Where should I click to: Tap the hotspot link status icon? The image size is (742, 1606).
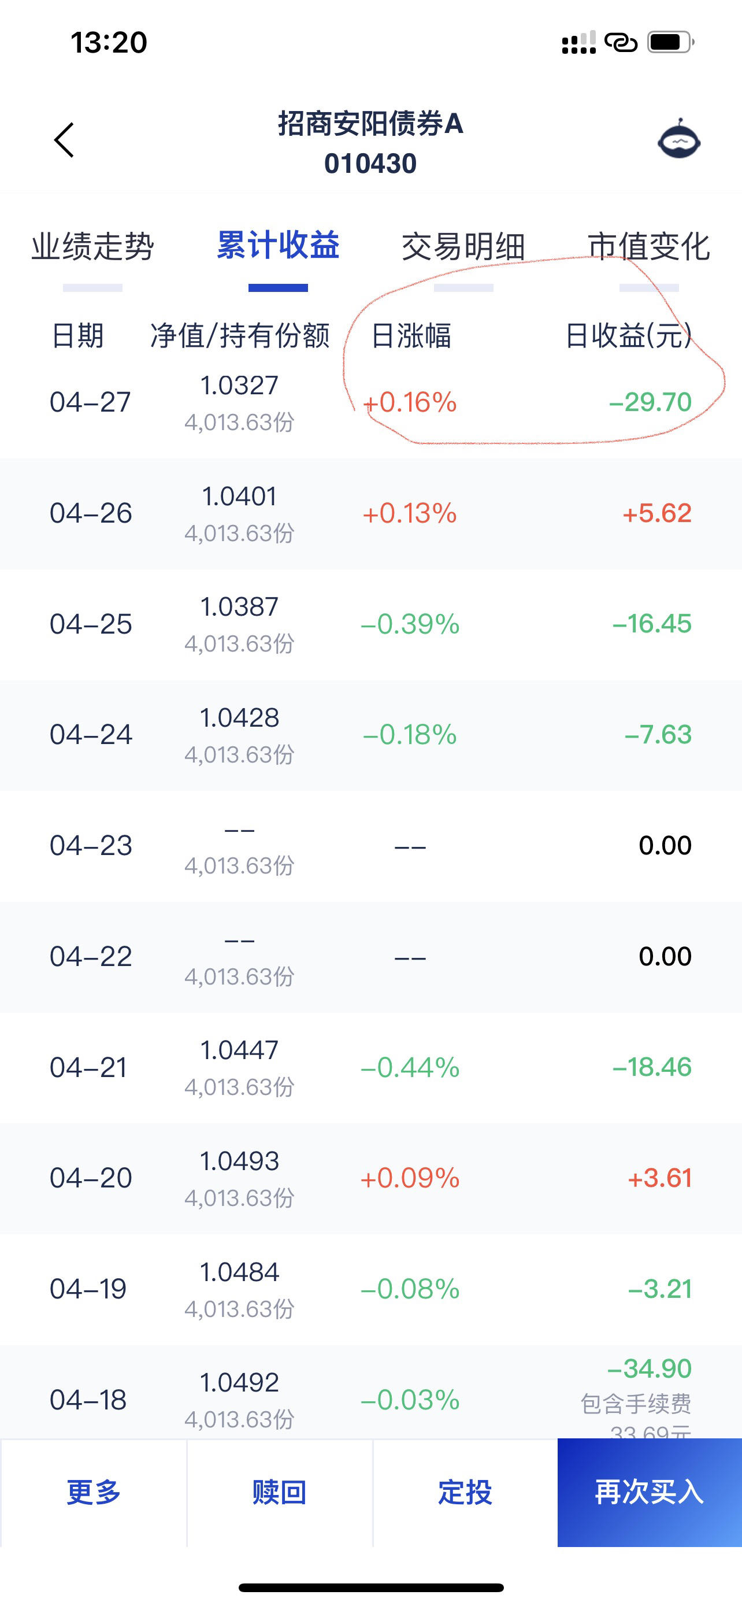point(621,42)
